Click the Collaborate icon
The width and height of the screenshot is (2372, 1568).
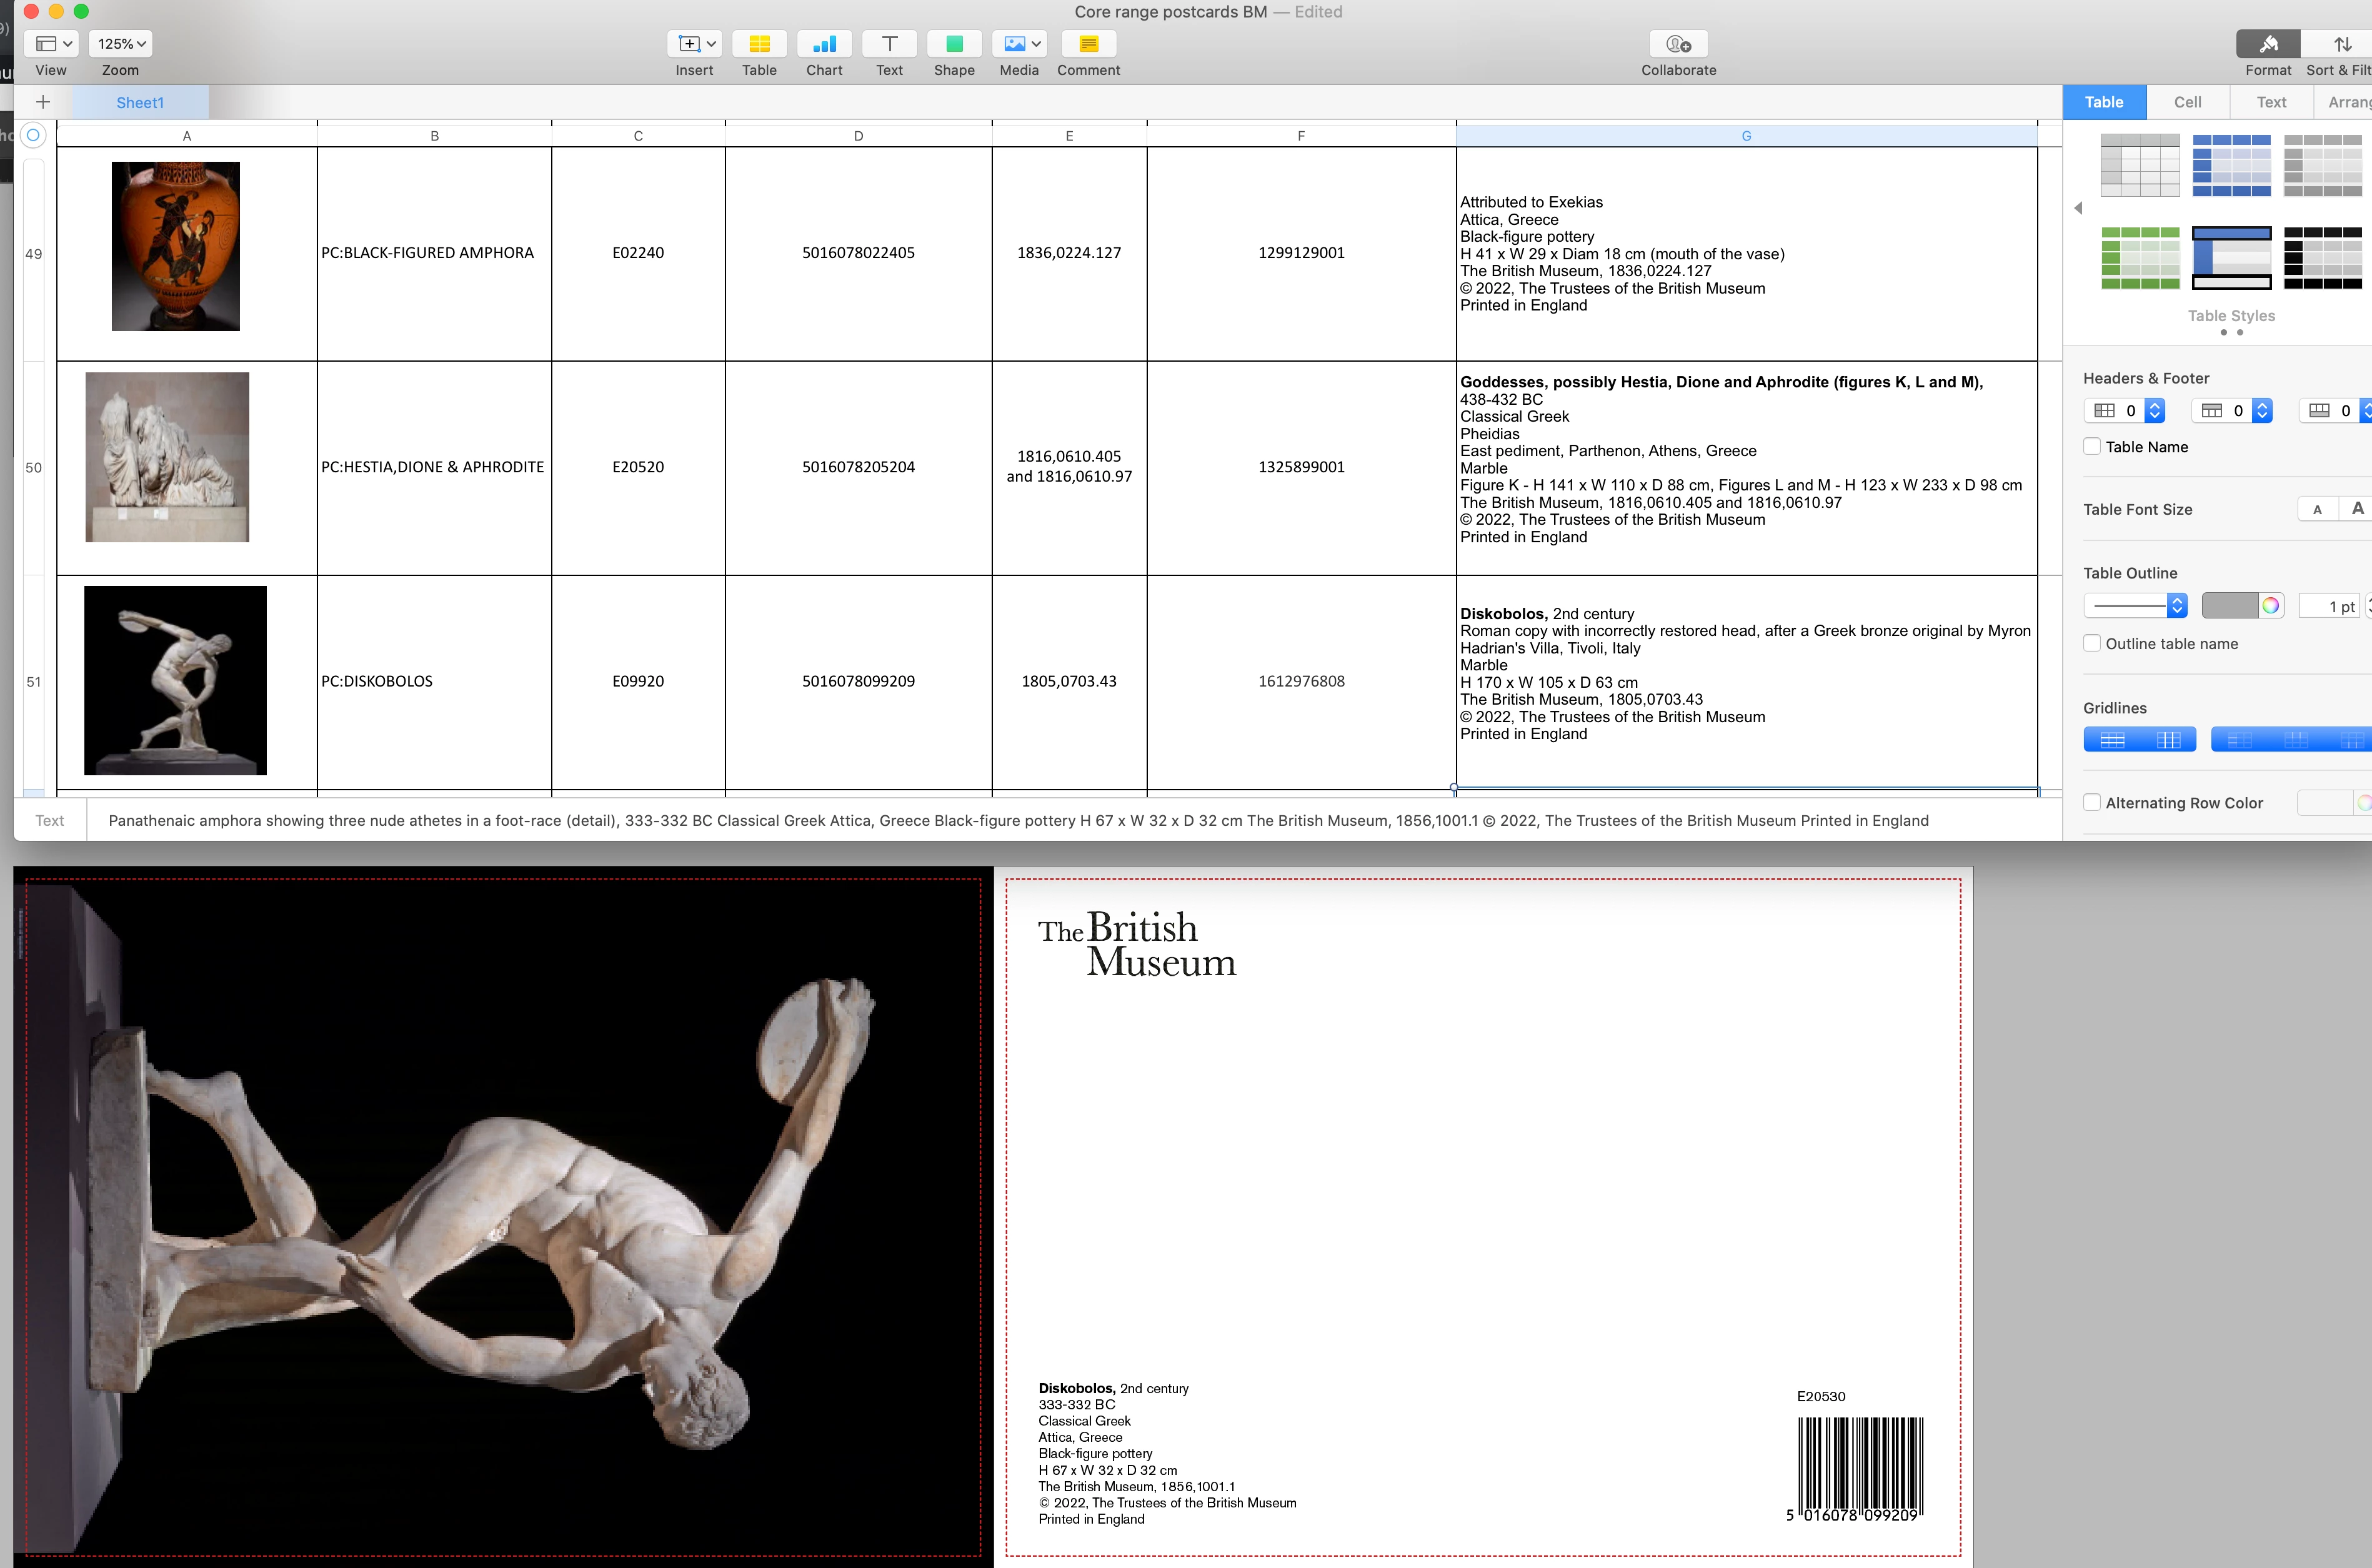tap(1678, 44)
